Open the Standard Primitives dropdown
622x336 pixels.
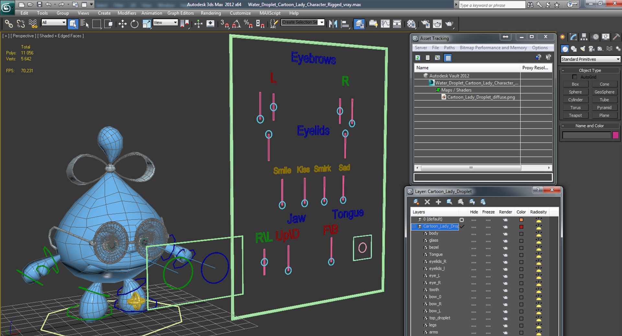click(x=590, y=59)
